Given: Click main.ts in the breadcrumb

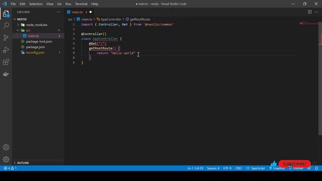Looking at the screenshot, I should pyautogui.click(x=87, y=19).
